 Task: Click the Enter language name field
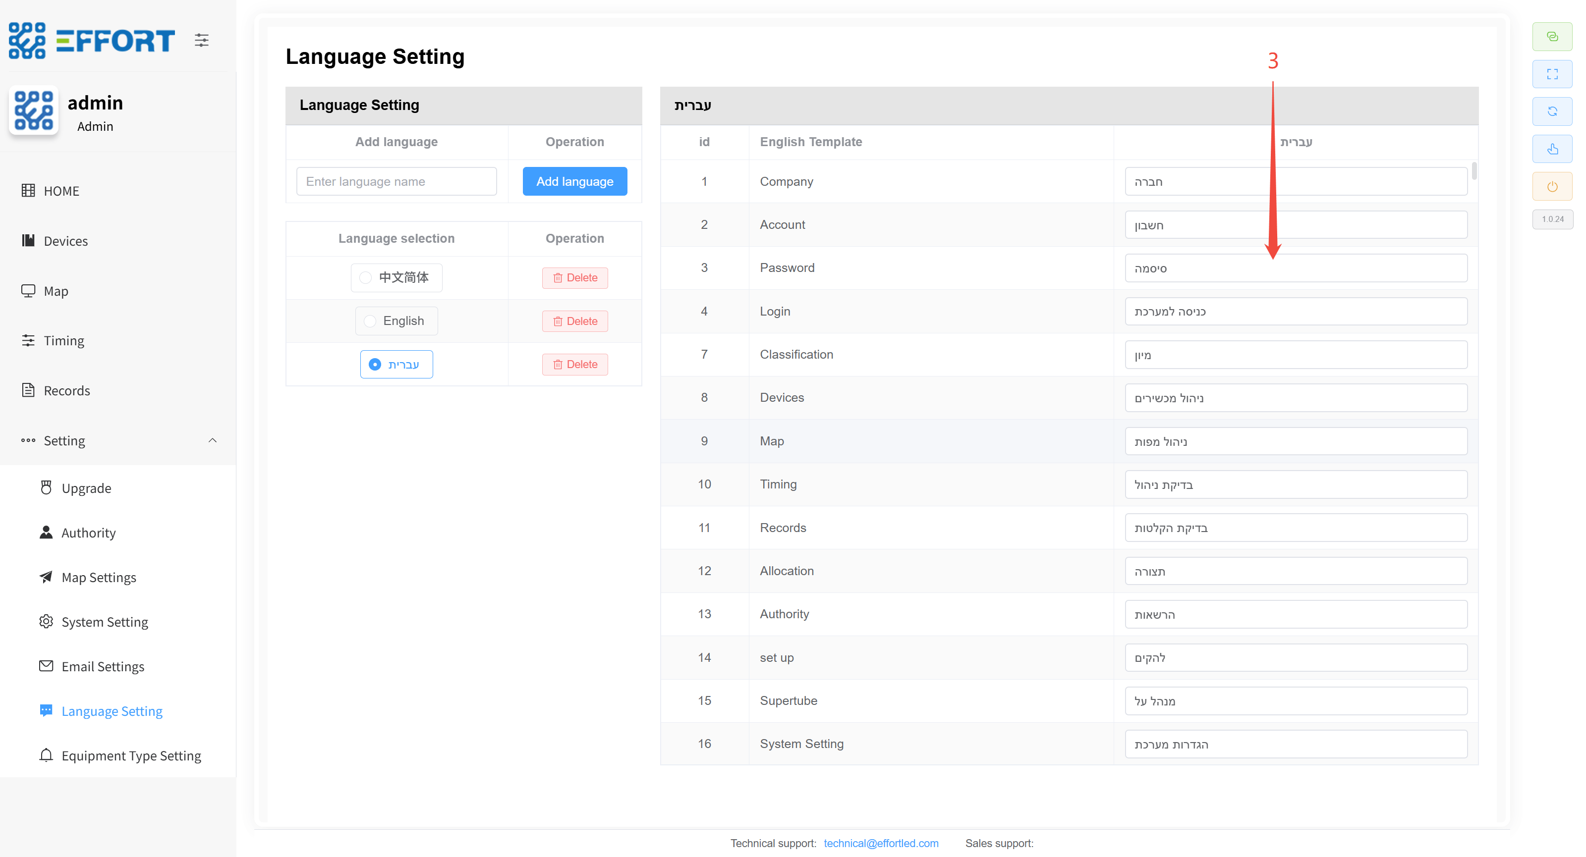(x=396, y=181)
